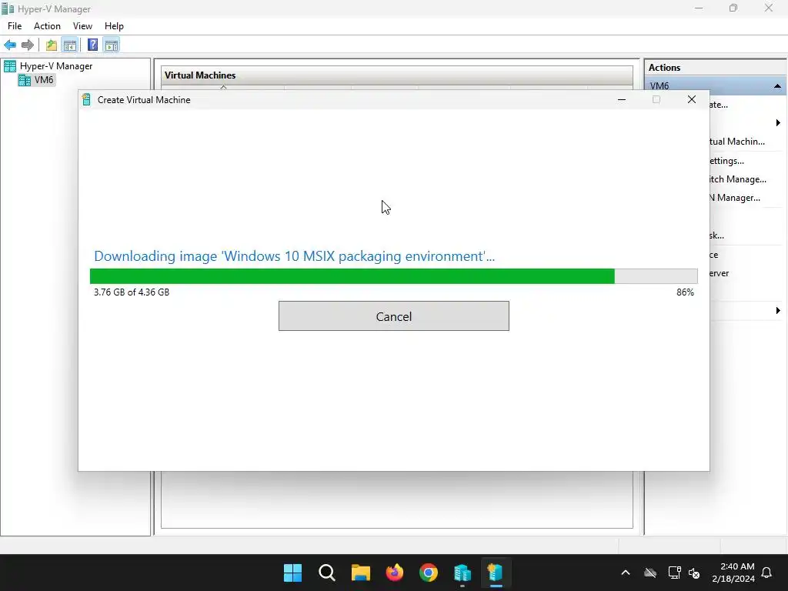Image resolution: width=788 pixels, height=591 pixels.
Task: Click the network tray icon
Action: click(x=674, y=573)
